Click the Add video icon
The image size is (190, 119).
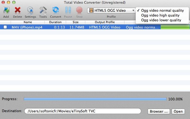(x=6, y=10)
